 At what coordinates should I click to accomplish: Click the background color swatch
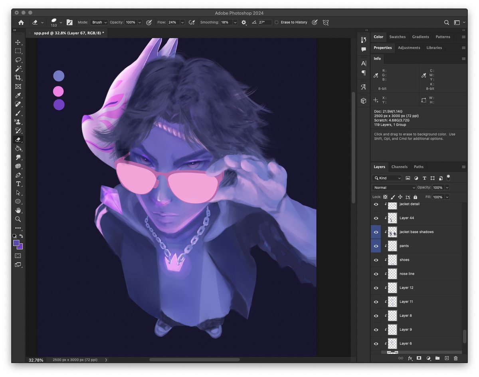(20, 246)
